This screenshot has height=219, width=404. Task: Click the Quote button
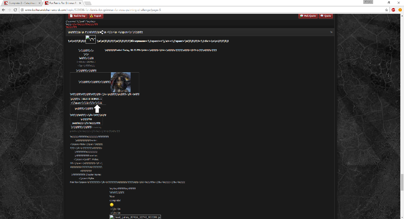[326, 16]
